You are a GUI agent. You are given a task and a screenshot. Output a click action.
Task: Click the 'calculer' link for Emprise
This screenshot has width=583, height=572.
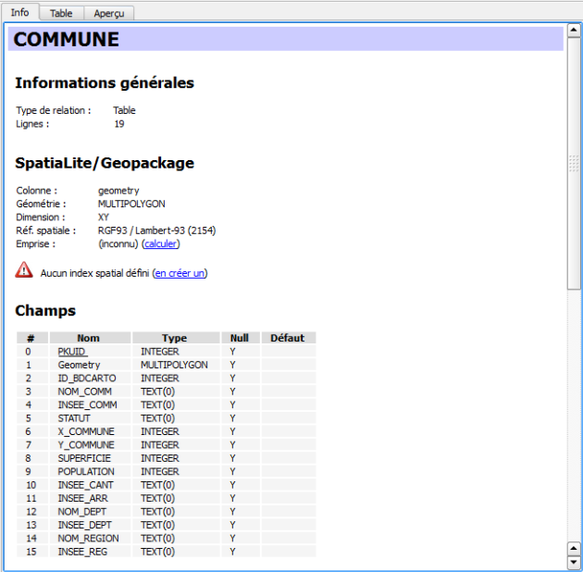pos(161,243)
